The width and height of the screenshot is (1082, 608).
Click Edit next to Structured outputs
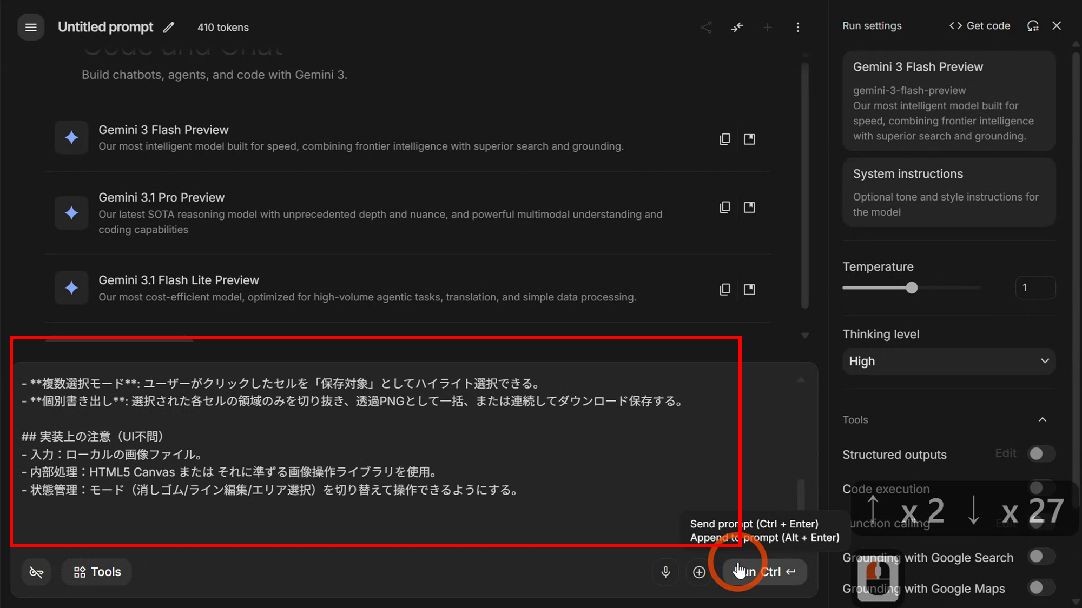(x=1006, y=453)
